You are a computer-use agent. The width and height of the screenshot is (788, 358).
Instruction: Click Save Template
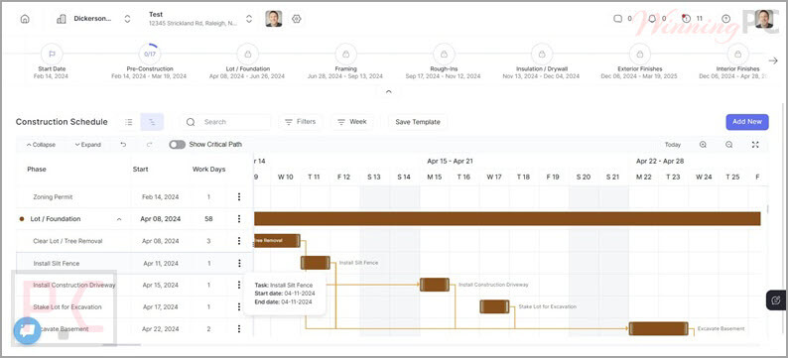pos(418,122)
